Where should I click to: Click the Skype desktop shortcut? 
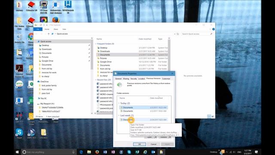point(19,134)
